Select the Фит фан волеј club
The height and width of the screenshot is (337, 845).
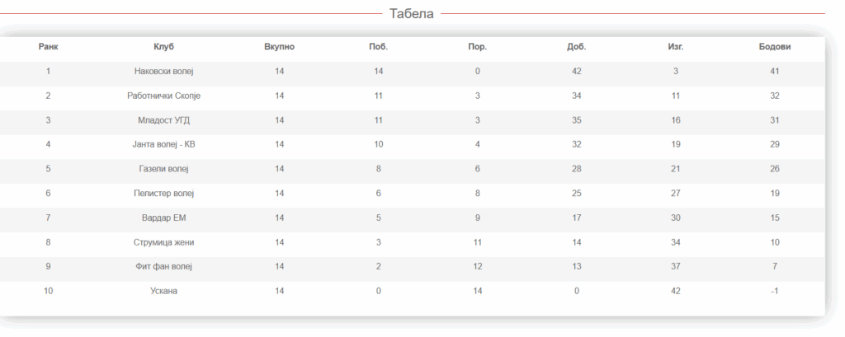[163, 266]
